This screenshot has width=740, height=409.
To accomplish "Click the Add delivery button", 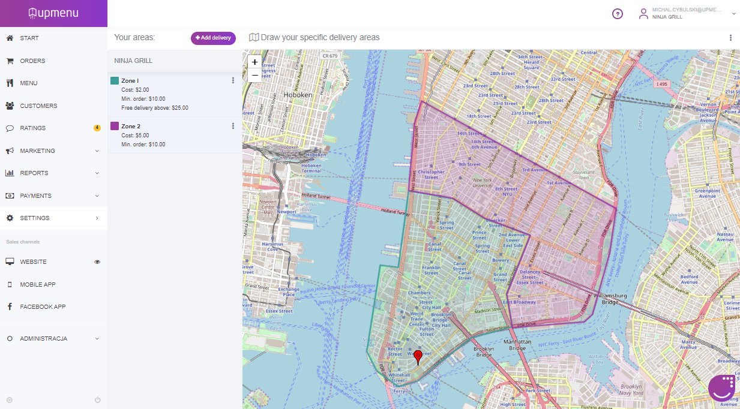I will (x=213, y=38).
